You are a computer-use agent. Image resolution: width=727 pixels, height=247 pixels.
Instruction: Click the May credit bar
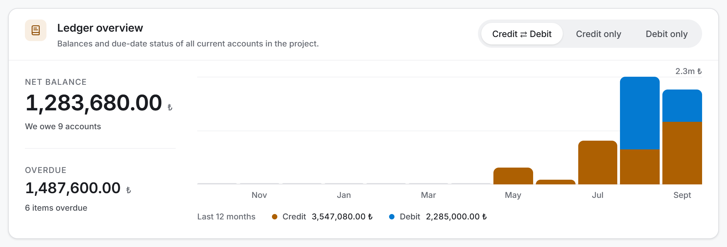point(513,176)
